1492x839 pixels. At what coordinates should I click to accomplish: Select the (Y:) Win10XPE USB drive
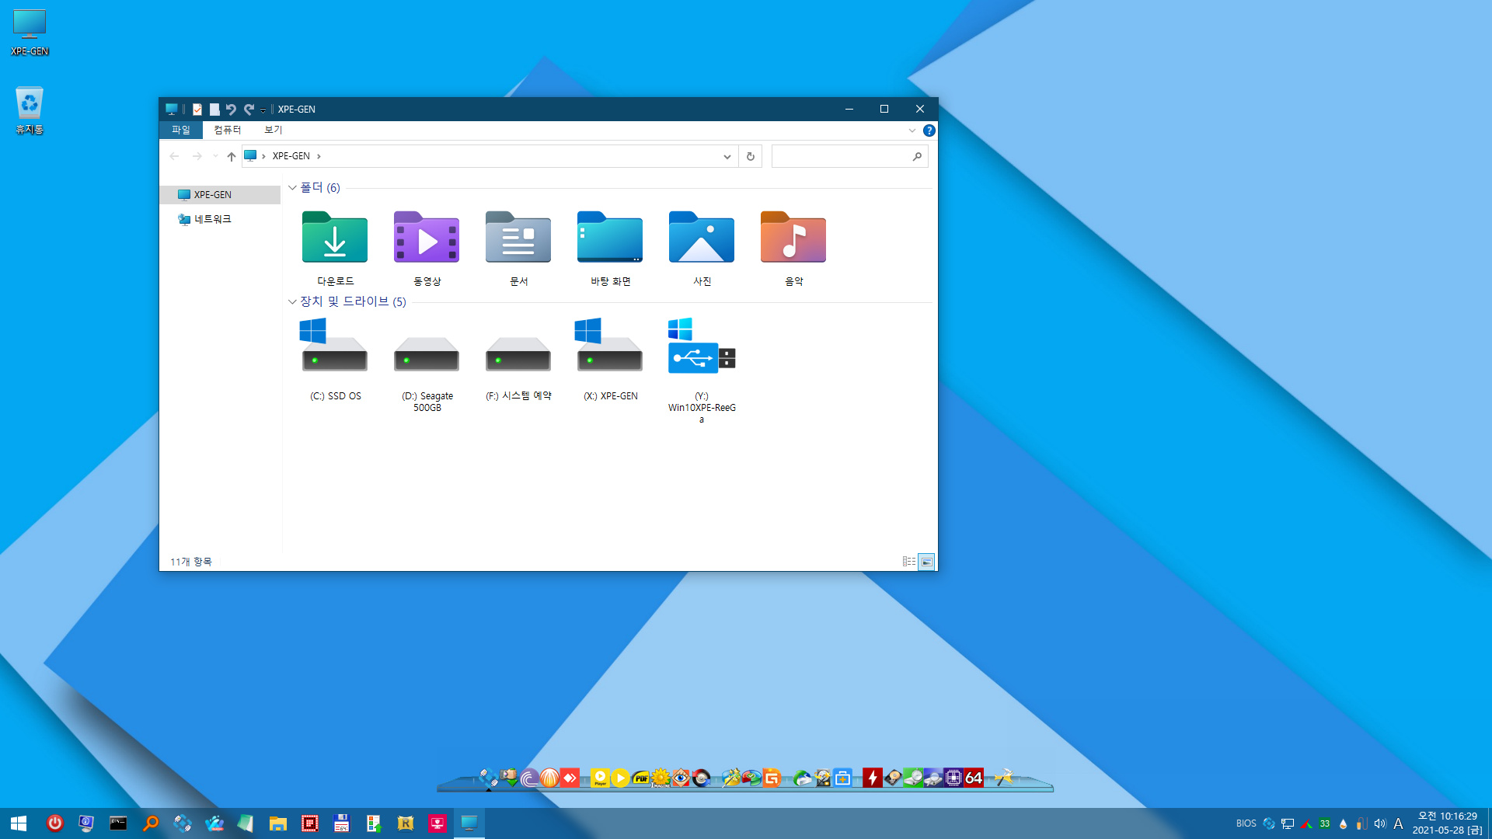tap(702, 371)
